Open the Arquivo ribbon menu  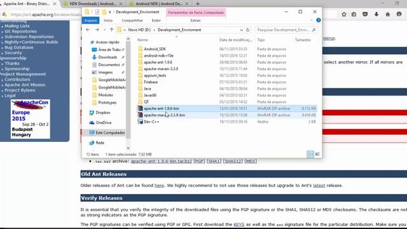click(x=90, y=20)
